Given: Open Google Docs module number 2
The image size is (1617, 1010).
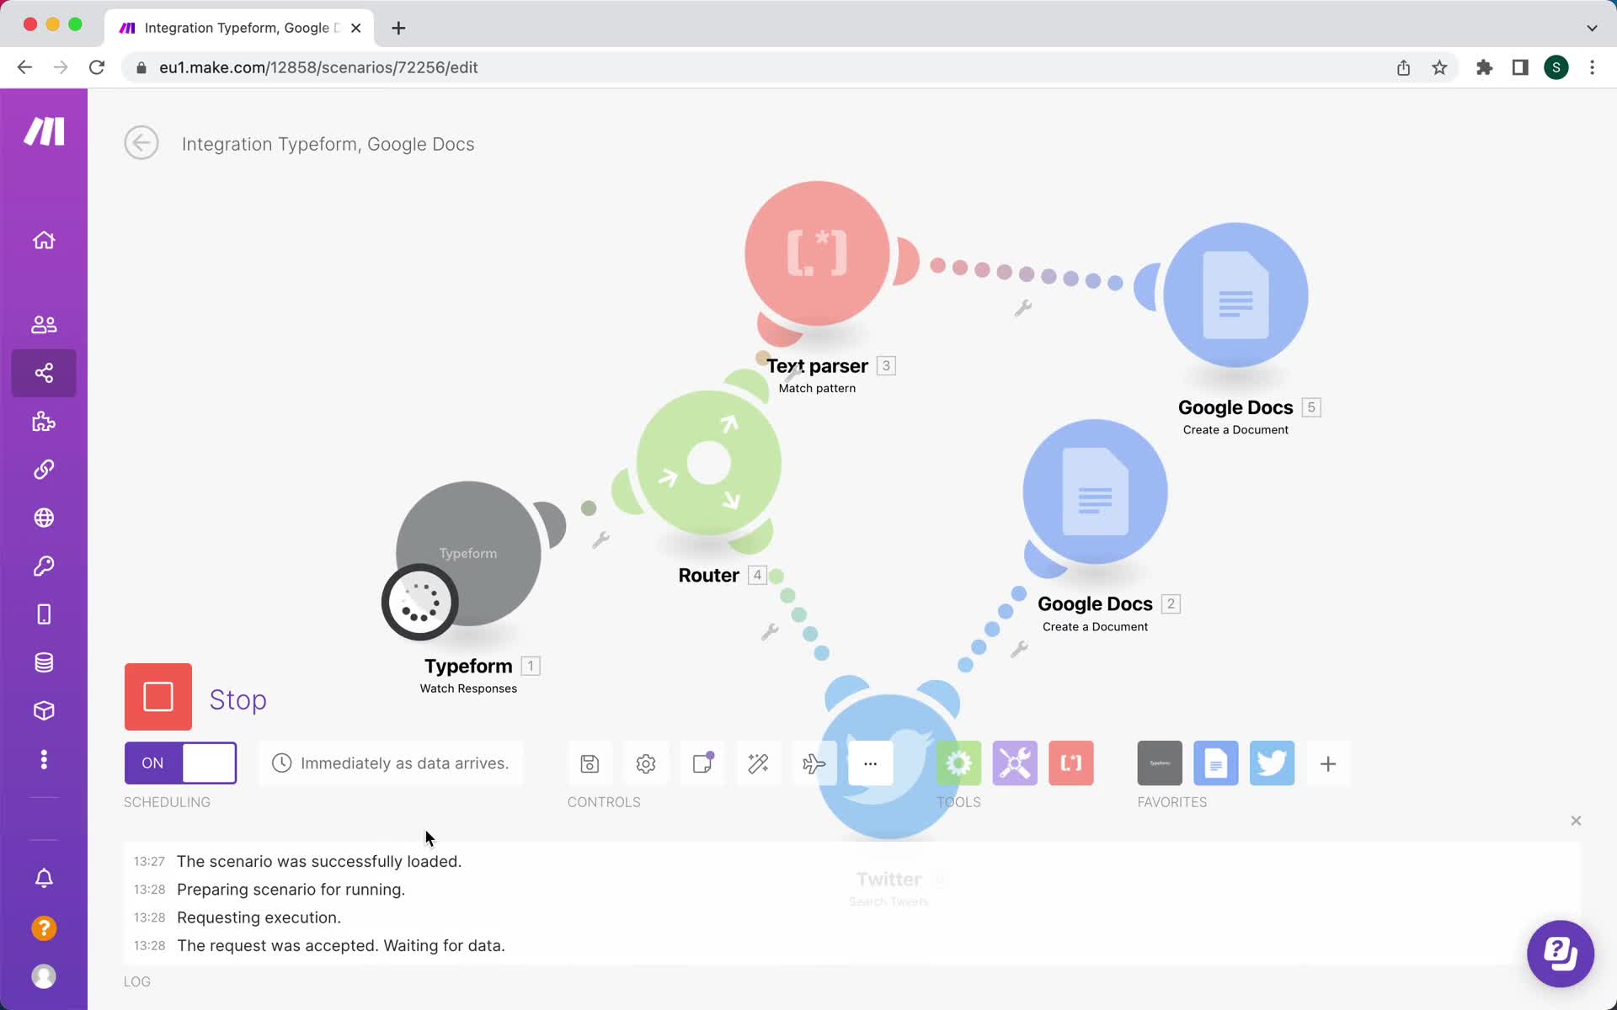Looking at the screenshot, I should tap(1095, 492).
